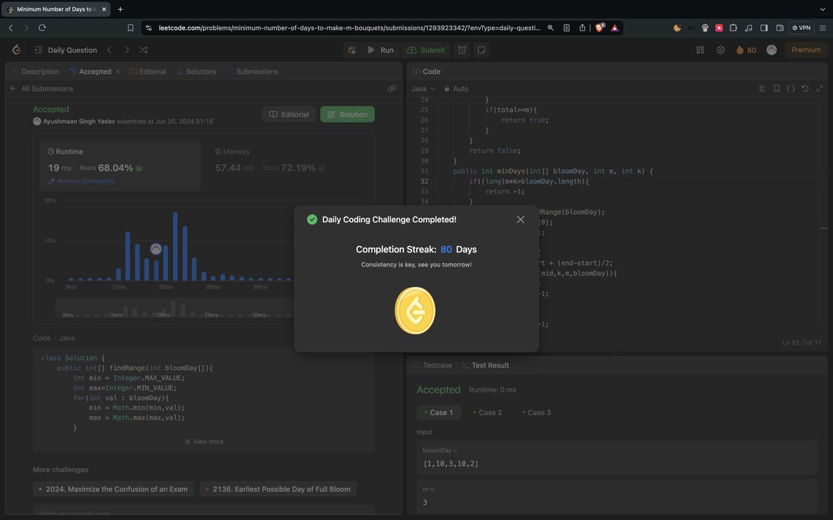The image size is (833, 520).
Task: Open a new browser tab
Action: pyautogui.click(x=120, y=9)
